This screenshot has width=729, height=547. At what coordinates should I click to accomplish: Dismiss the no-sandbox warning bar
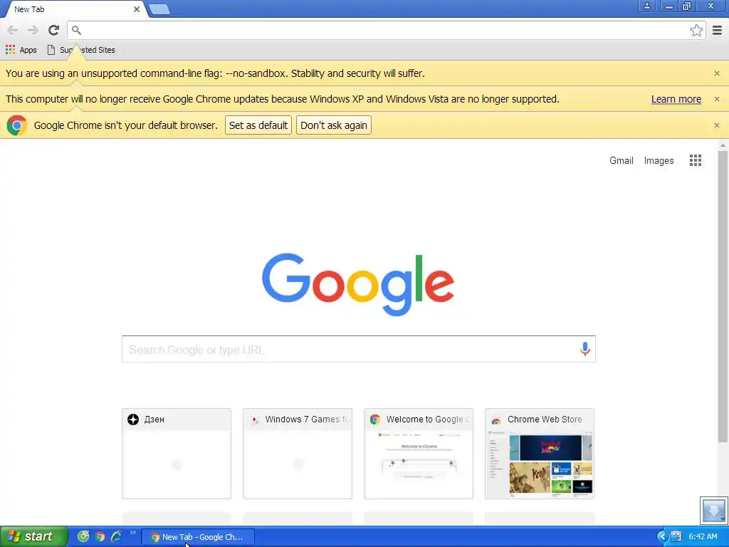click(x=716, y=73)
